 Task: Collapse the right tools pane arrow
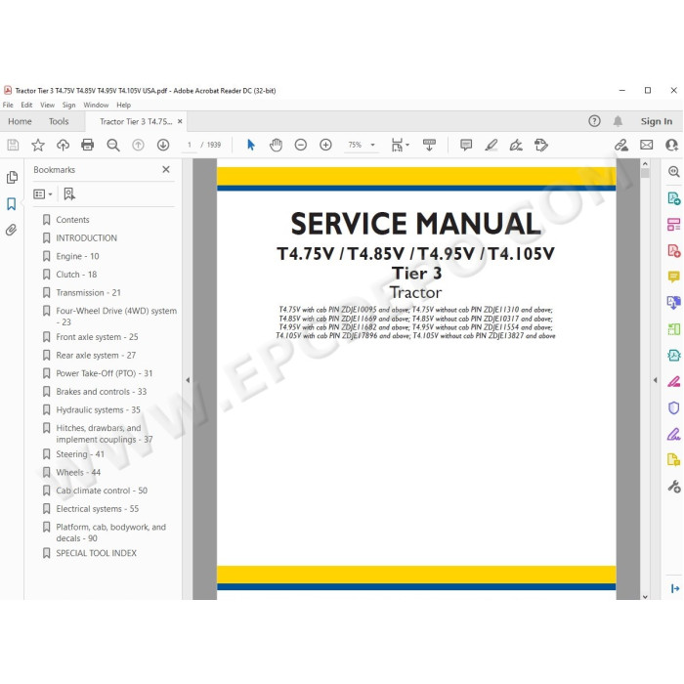click(655, 380)
